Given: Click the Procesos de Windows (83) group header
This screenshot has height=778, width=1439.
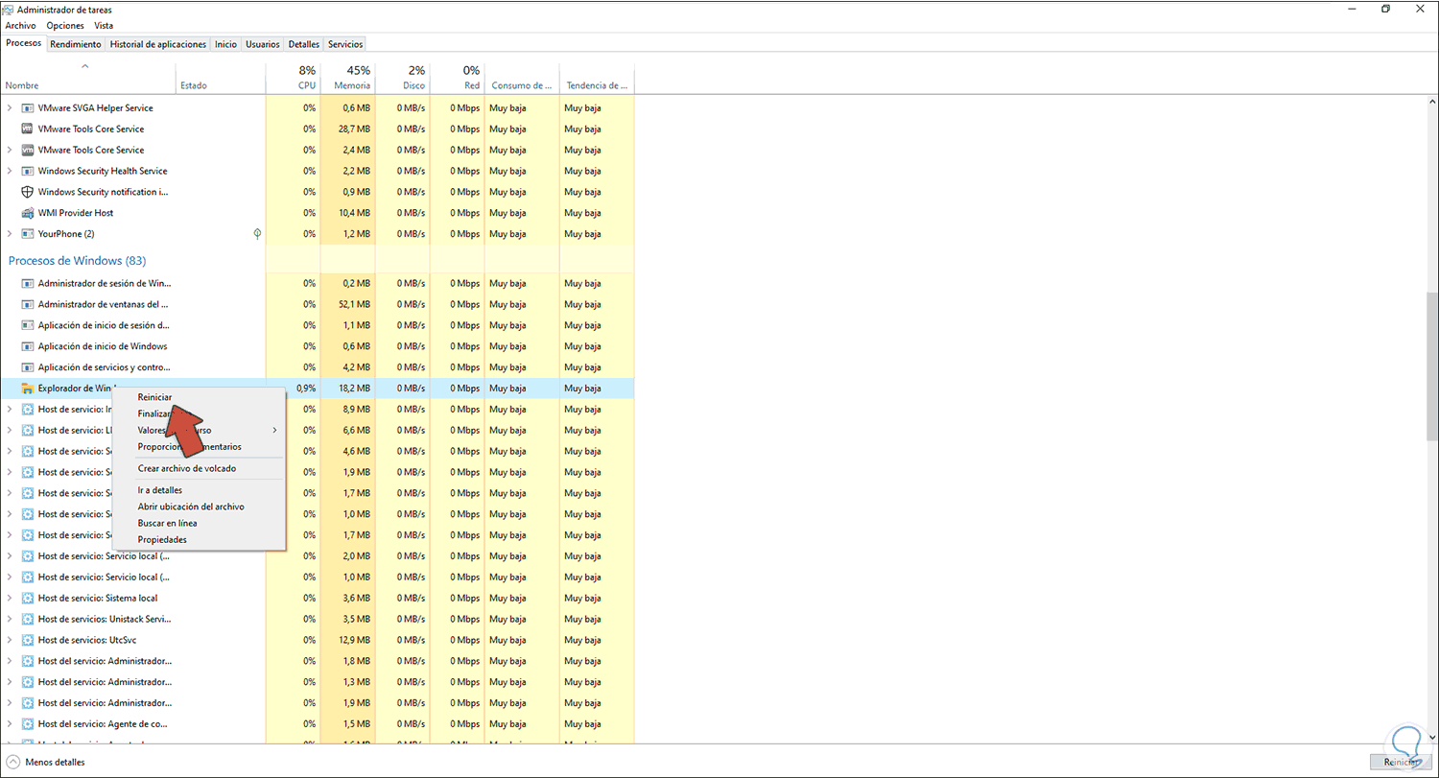Looking at the screenshot, I should click(x=77, y=261).
